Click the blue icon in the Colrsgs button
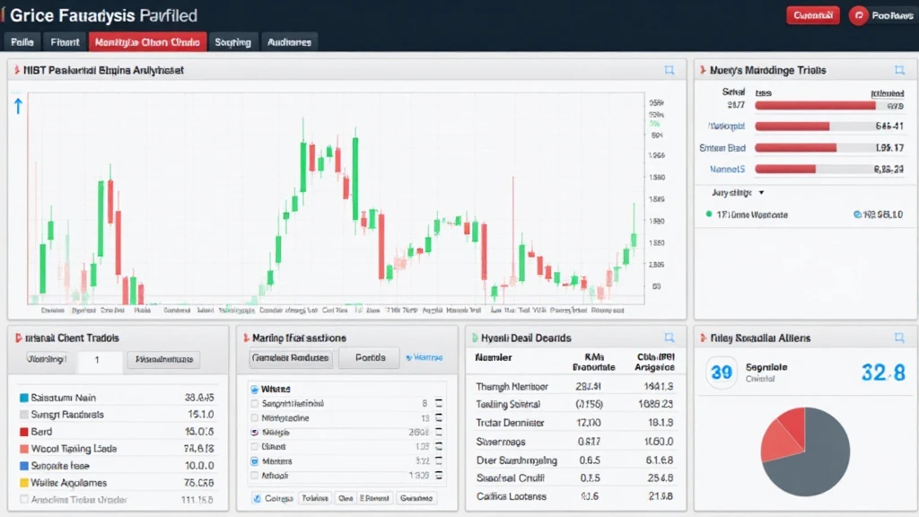This screenshot has height=517, width=919. 257,498
